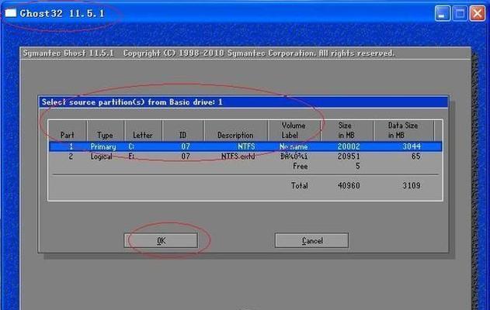Click the Free space label
This screenshot has width=490, height=310.
click(x=301, y=166)
